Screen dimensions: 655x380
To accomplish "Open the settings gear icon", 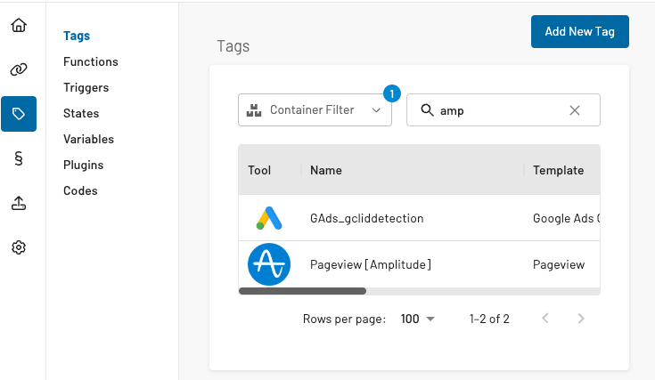I will click(19, 247).
